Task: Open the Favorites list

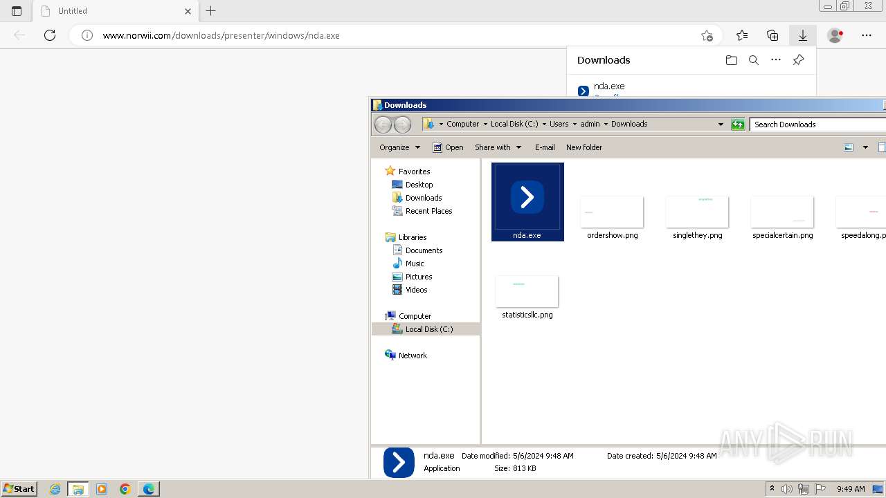Action: click(742, 35)
